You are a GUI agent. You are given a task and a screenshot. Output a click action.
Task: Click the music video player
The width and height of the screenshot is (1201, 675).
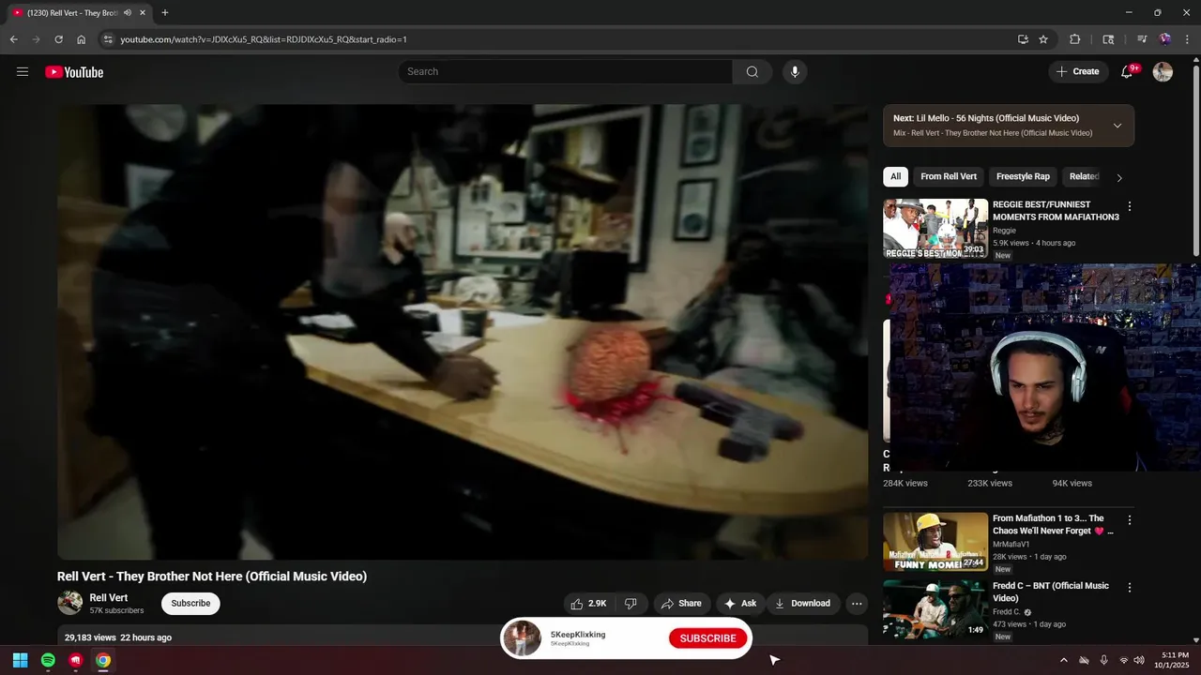click(463, 332)
